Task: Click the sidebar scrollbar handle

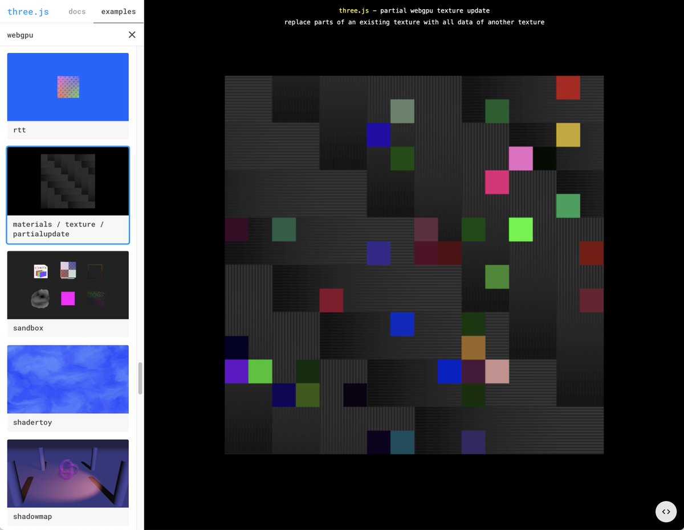Action: coord(140,379)
